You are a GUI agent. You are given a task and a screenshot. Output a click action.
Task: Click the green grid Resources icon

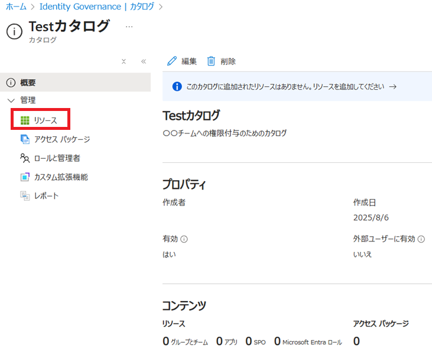(25, 120)
